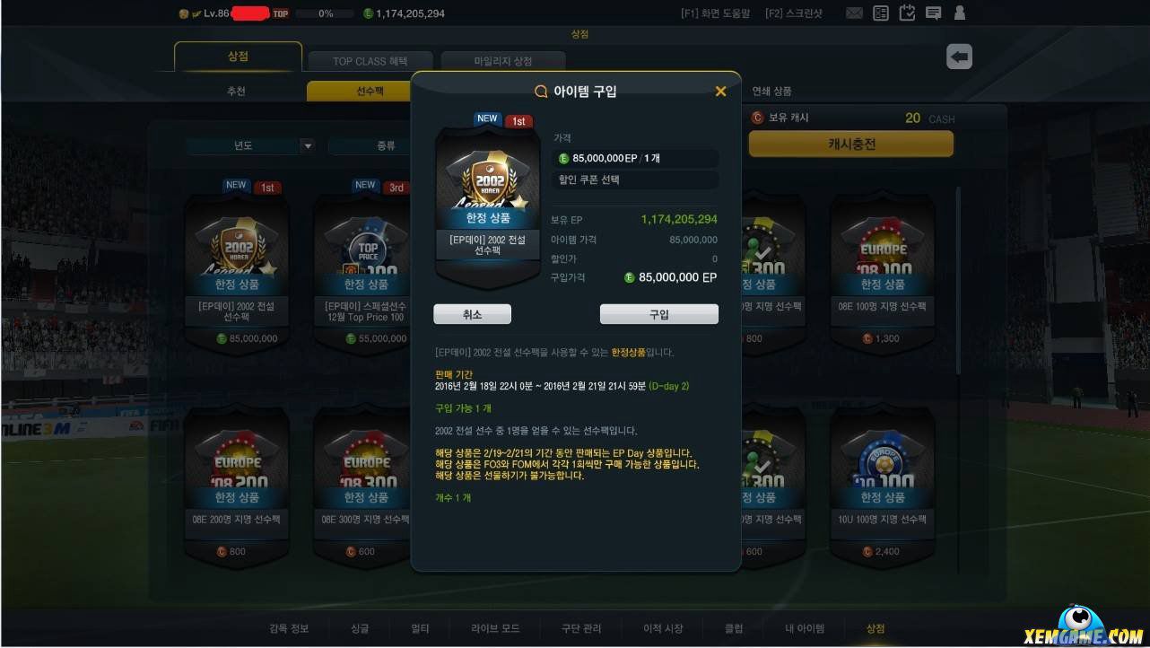Viewport: 1150px width, 648px height.
Task: Click the 구입 purchase button
Action: (x=658, y=314)
